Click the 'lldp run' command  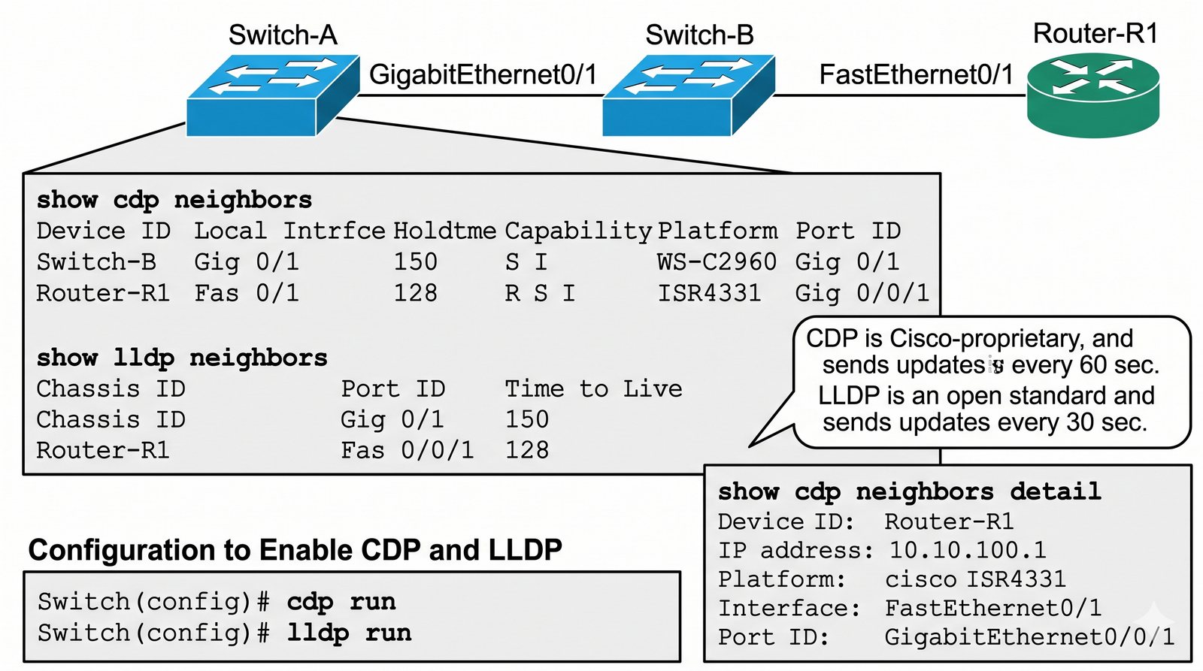coord(349,633)
